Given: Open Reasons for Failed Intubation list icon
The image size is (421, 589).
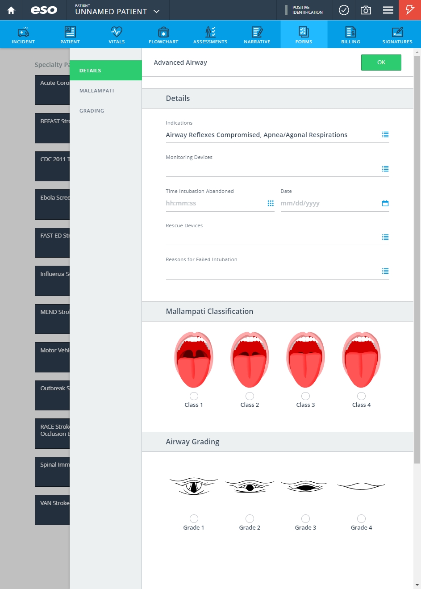Looking at the screenshot, I should coord(385,271).
